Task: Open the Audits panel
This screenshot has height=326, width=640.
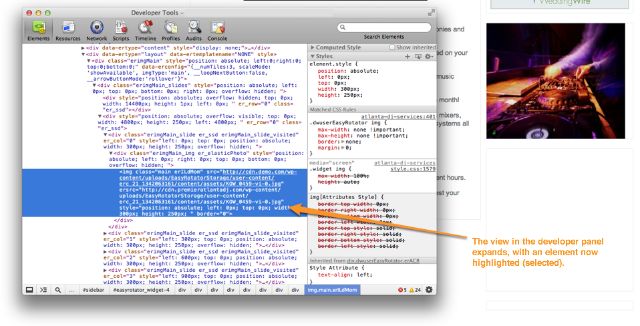Action: 194,30
